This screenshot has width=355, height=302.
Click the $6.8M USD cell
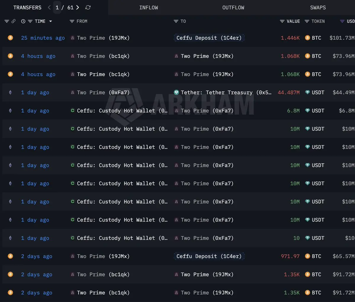click(x=347, y=111)
